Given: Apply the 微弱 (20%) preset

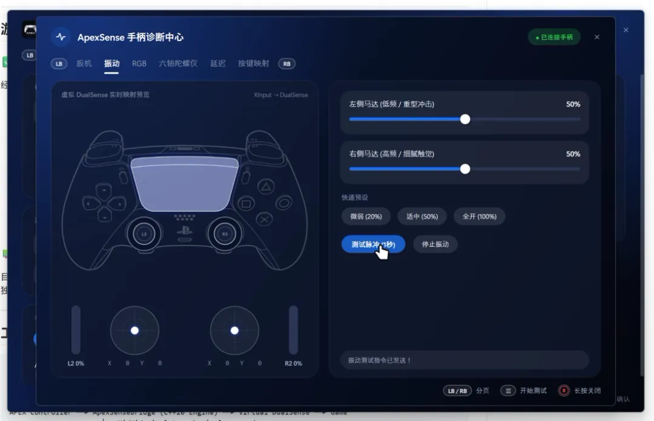Looking at the screenshot, I should point(366,217).
